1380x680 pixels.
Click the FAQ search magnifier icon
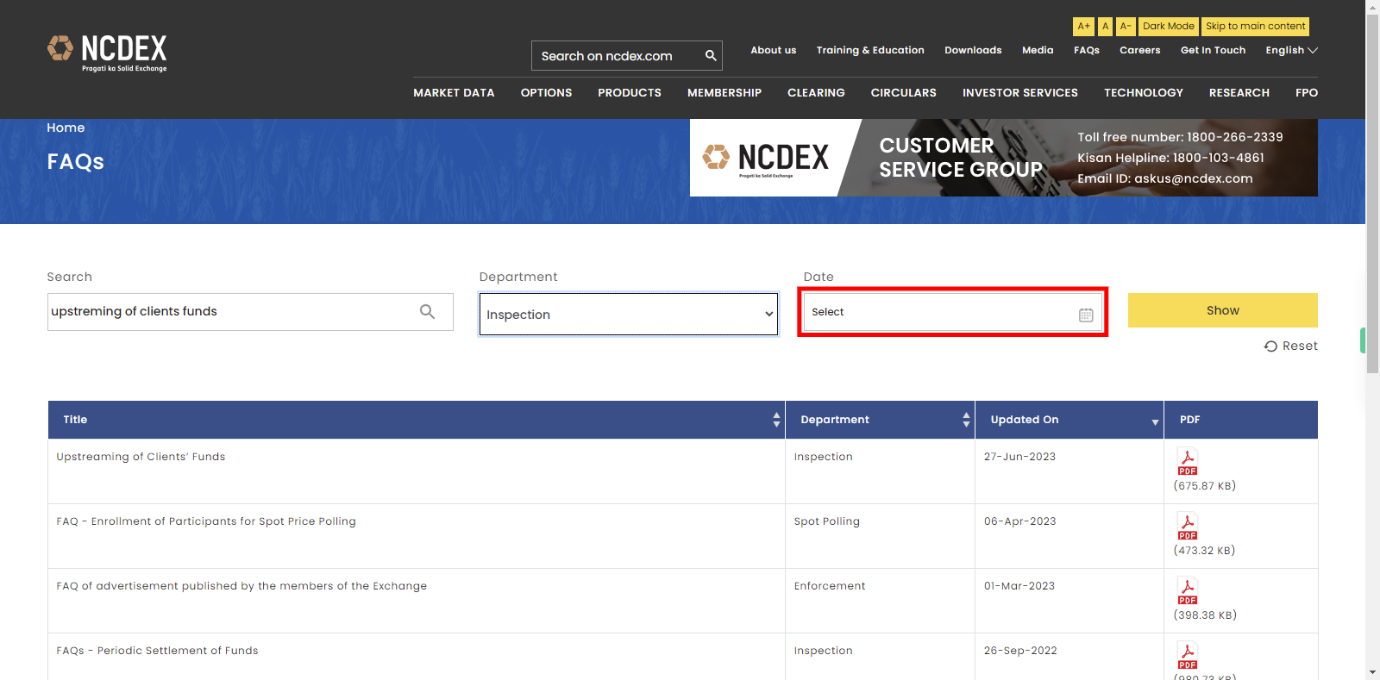(427, 312)
